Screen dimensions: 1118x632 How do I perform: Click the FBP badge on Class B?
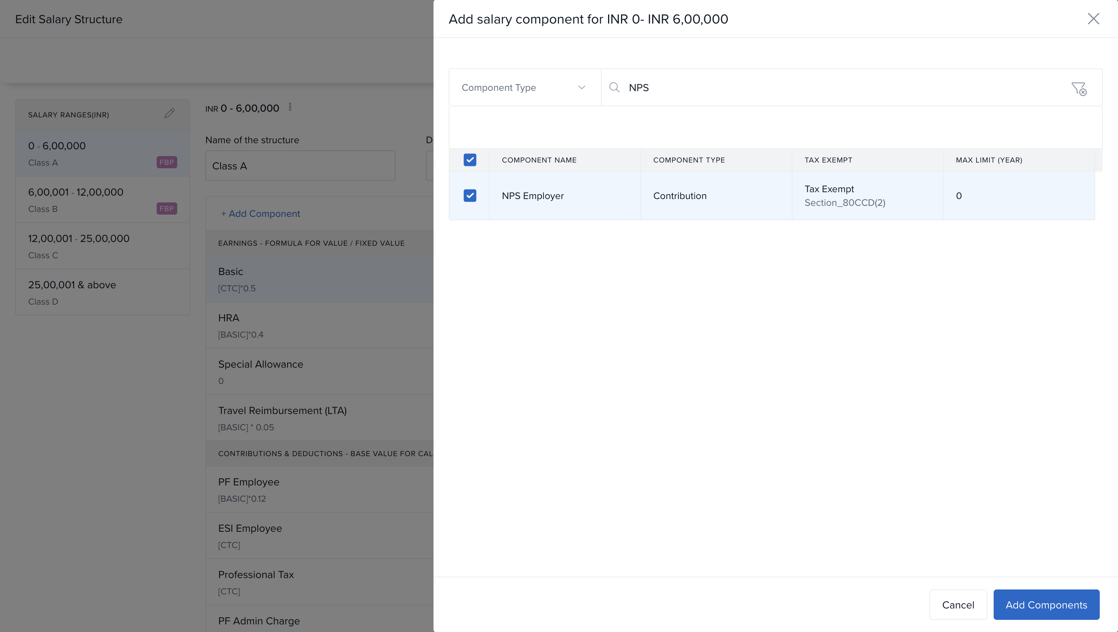point(167,209)
